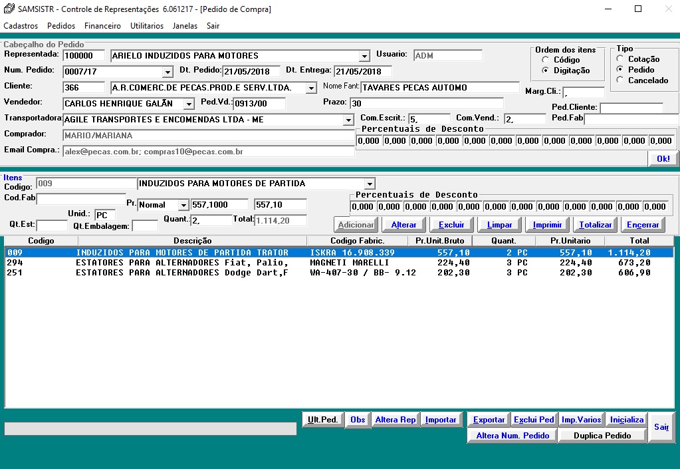Click the Importar button
The width and height of the screenshot is (680, 469).
[441, 420]
